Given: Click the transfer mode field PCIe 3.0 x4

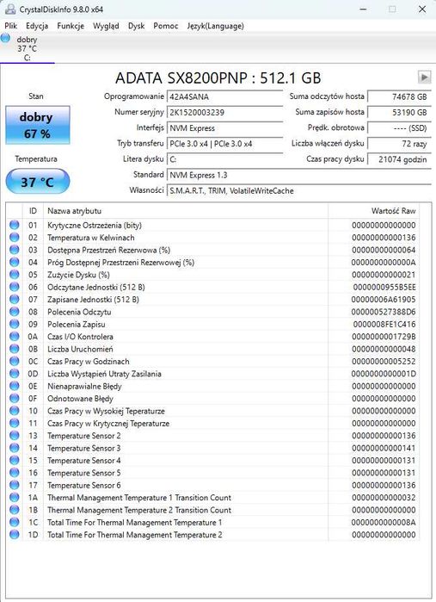Looking at the screenshot, I should point(225,144).
